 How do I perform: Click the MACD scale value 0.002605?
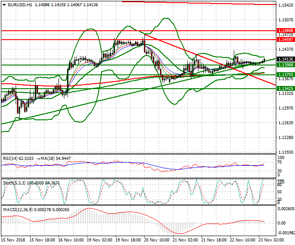tap(287, 208)
